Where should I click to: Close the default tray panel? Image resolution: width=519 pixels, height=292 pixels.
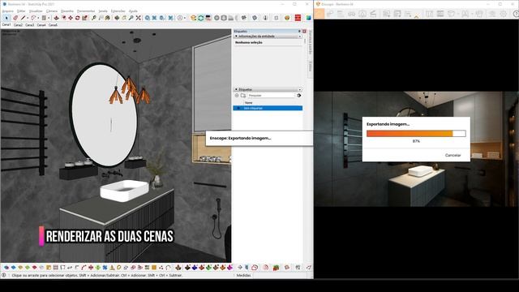[x=304, y=31]
